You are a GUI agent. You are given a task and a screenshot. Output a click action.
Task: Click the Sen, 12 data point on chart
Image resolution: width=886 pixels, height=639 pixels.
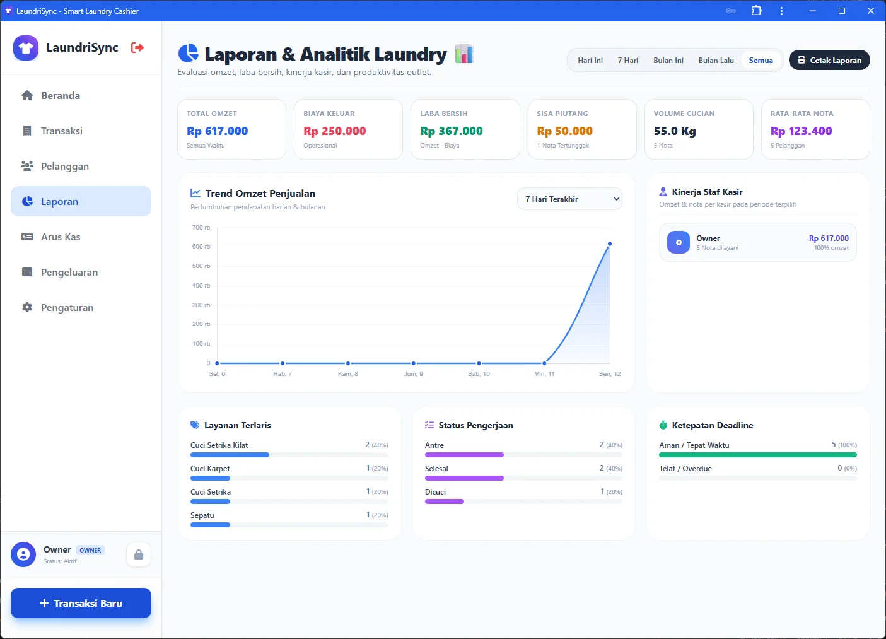[x=610, y=243]
